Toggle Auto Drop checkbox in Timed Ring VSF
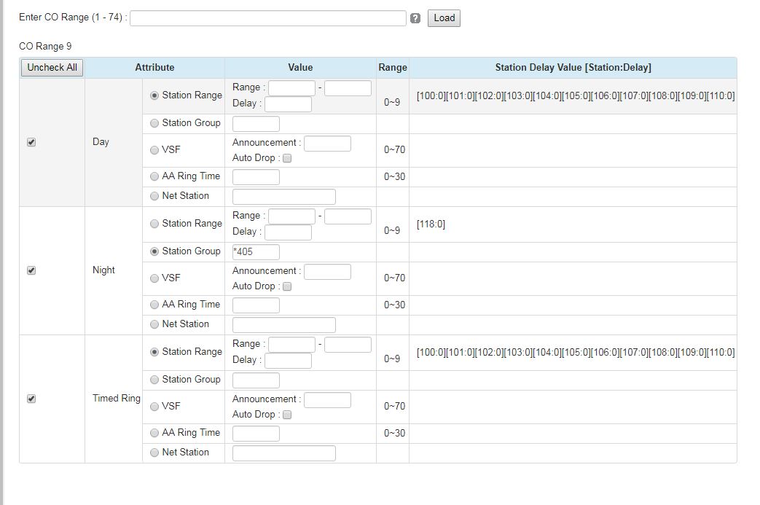760x505 pixels. [287, 415]
